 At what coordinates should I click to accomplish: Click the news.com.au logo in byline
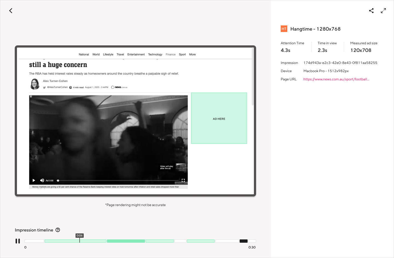click(119, 87)
